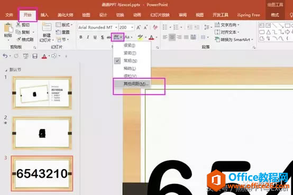Click the Save floppy disk icon

coord(35,56)
